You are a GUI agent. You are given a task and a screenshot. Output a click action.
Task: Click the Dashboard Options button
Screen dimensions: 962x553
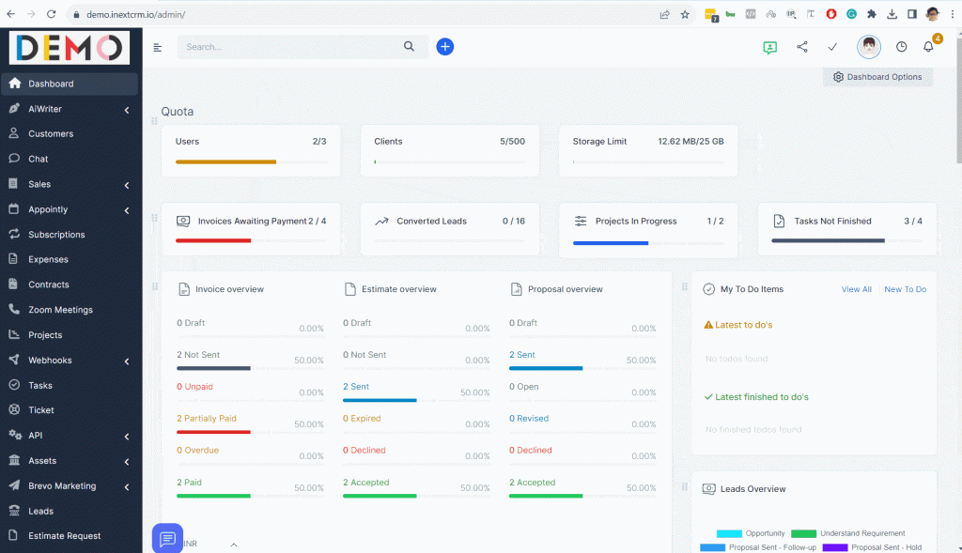pos(877,77)
